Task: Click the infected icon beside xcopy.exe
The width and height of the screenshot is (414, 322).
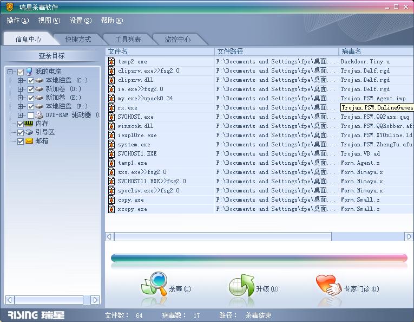Action: click(x=111, y=209)
